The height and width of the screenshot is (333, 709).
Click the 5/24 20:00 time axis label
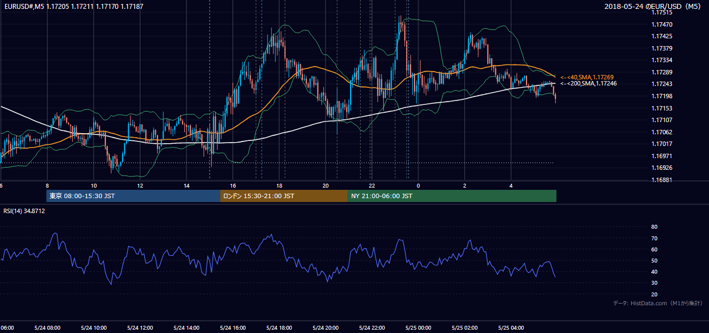point(326,328)
